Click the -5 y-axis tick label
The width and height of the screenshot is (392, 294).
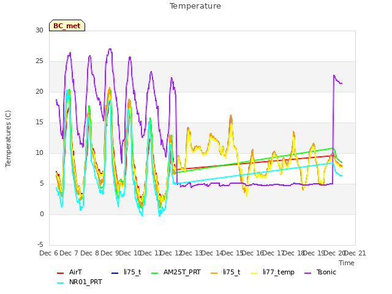pos(40,245)
